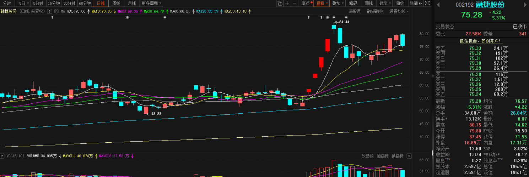This screenshot has height=177, width=529.
Task: Switch to the 60分钟 tab
Action: [85, 4]
